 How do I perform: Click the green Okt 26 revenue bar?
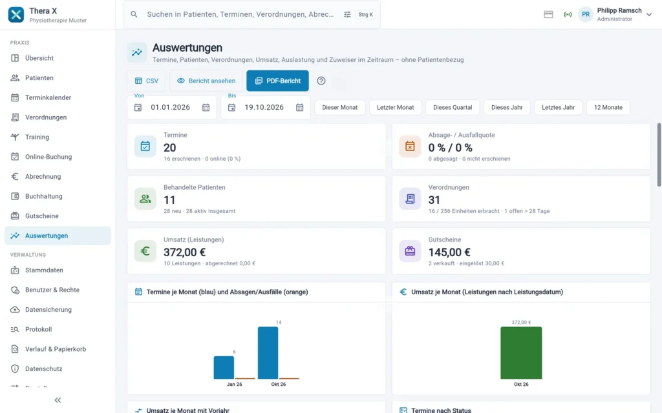tap(521, 353)
